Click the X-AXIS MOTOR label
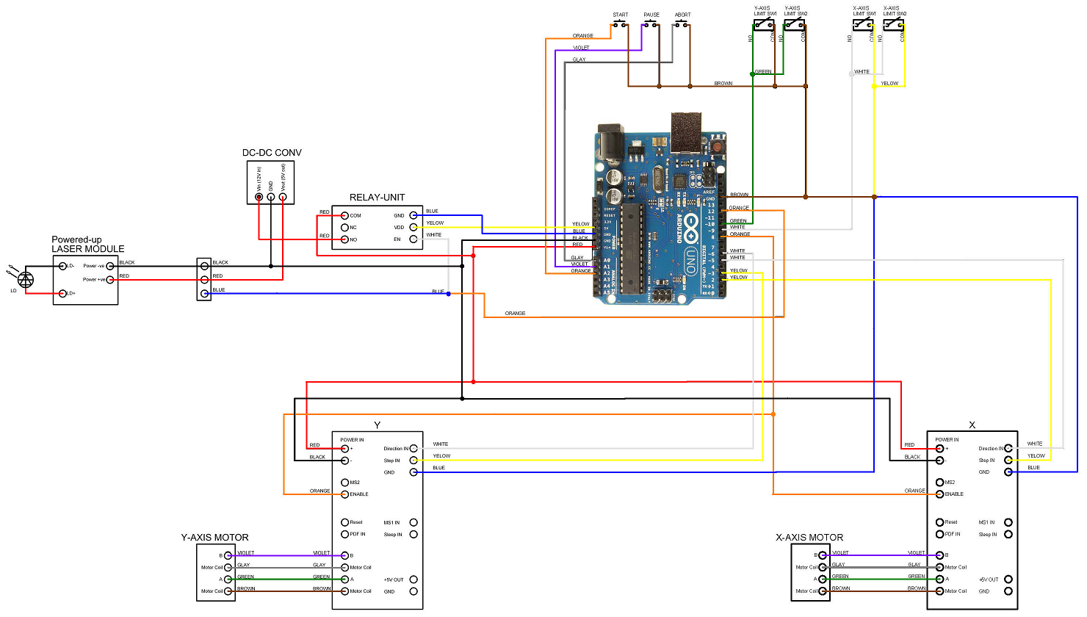1087x617 pixels. pos(809,538)
